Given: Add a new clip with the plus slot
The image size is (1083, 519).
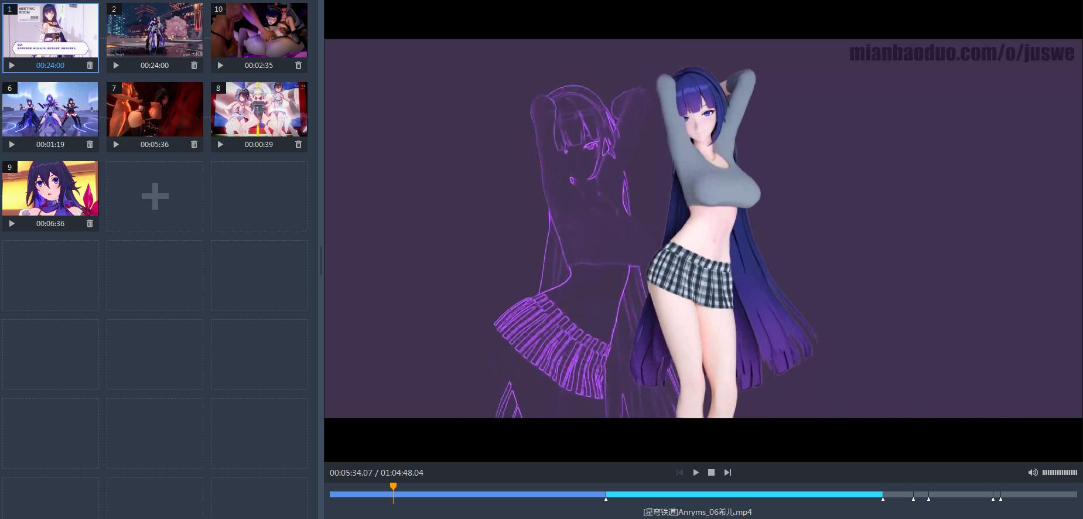Looking at the screenshot, I should [x=155, y=196].
